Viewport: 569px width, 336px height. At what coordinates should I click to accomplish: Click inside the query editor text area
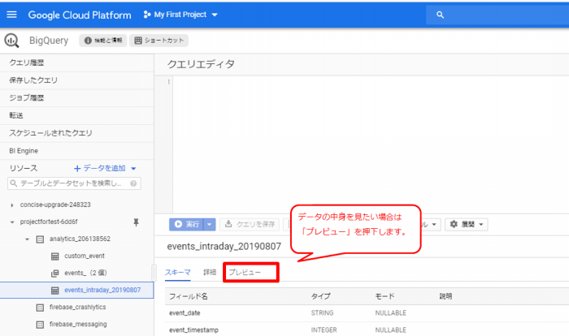[x=370, y=144]
